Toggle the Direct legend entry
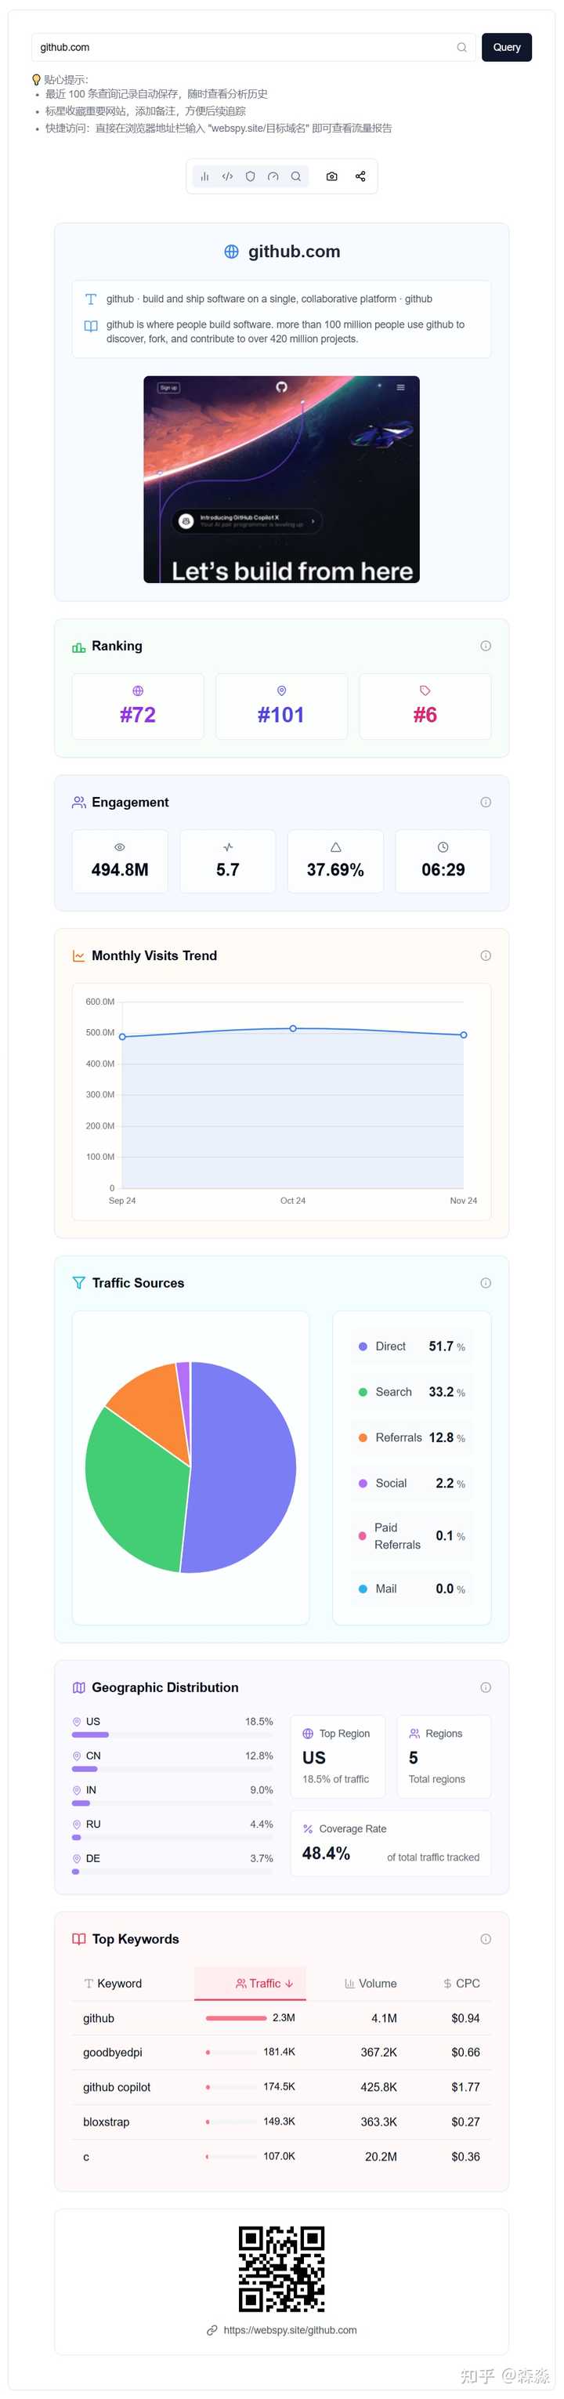564x2399 pixels. pyautogui.click(x=411, y=1347)
